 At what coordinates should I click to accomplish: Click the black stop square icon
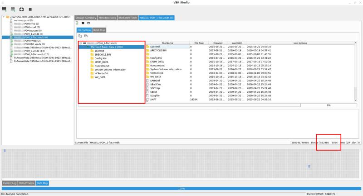30,9
